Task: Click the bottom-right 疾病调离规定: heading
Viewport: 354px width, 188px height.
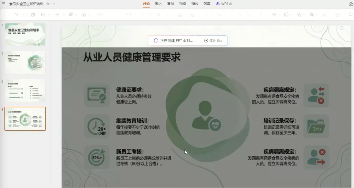Action: [280, 151]
